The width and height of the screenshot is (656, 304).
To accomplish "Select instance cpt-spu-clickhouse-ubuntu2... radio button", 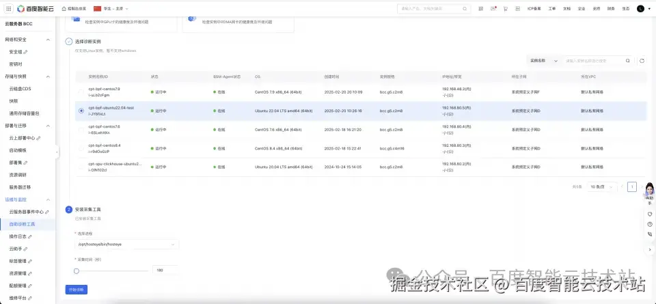I will point(81,167).
